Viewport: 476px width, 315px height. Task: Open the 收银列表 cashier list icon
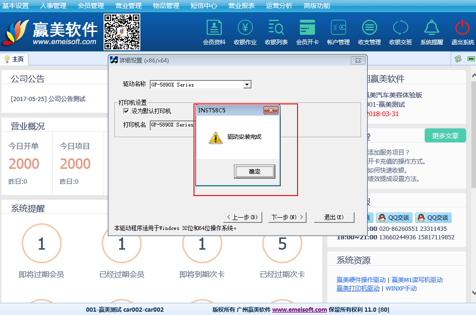(x=276, y=28)
